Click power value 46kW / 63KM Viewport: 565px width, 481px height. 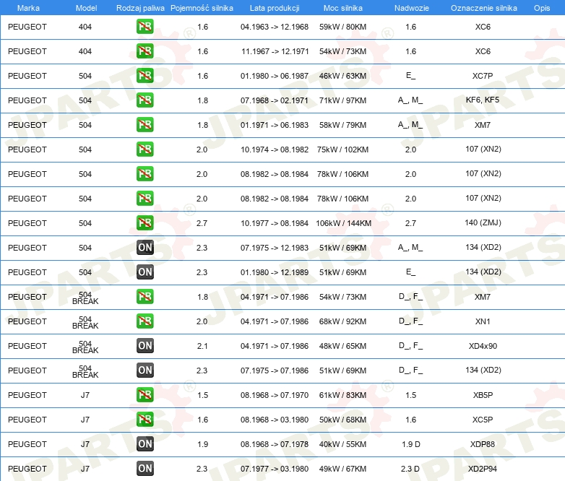tap(342, 76)
